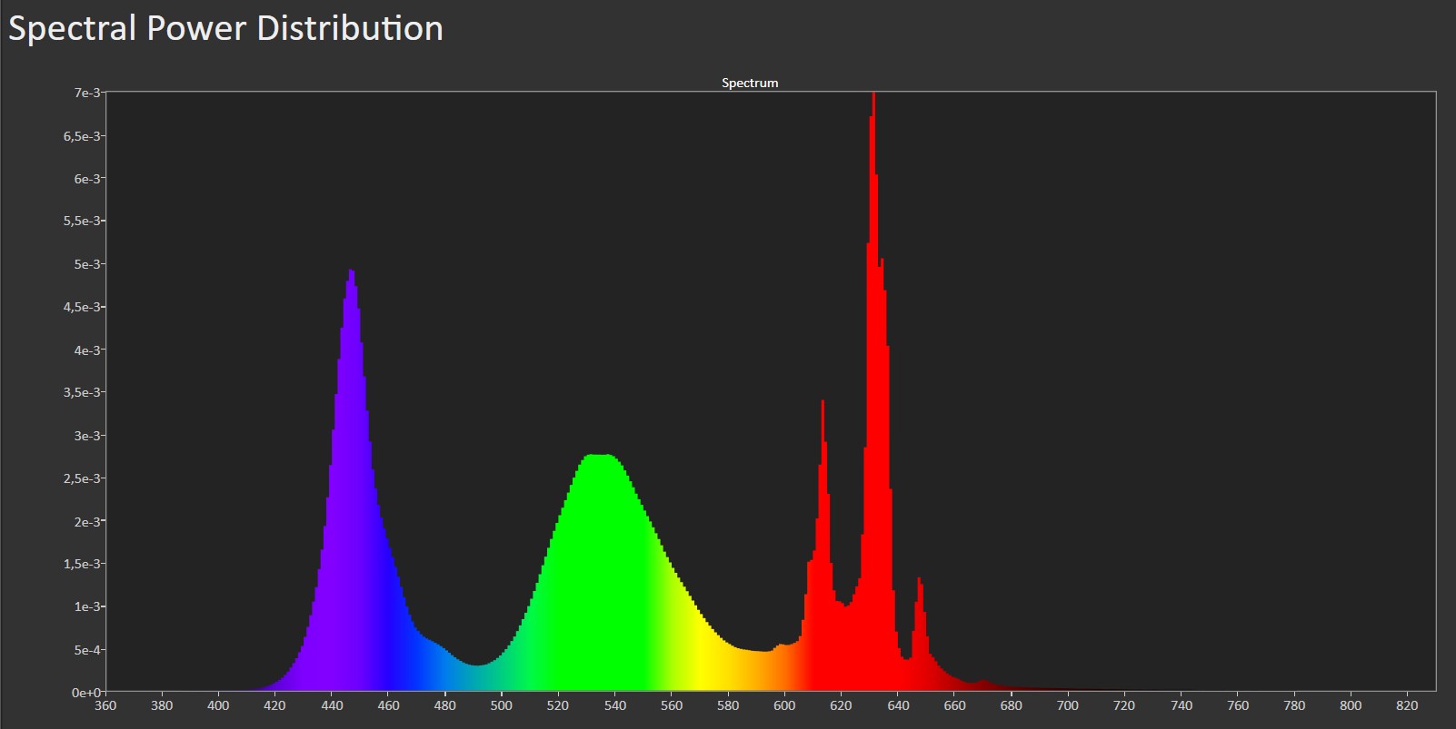
Task: Click the 700 wavelength axis label
Action: [1068, 705]
